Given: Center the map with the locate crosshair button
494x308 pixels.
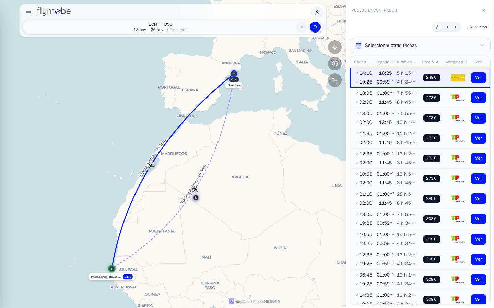Looking at the screenshot, I should (335, 47).
